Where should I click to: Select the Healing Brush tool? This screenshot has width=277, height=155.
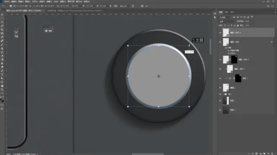click(2, 41)
